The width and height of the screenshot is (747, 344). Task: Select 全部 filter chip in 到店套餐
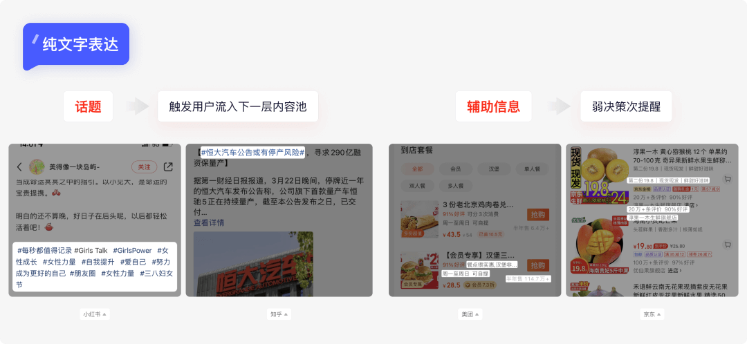tap(417, 169)
